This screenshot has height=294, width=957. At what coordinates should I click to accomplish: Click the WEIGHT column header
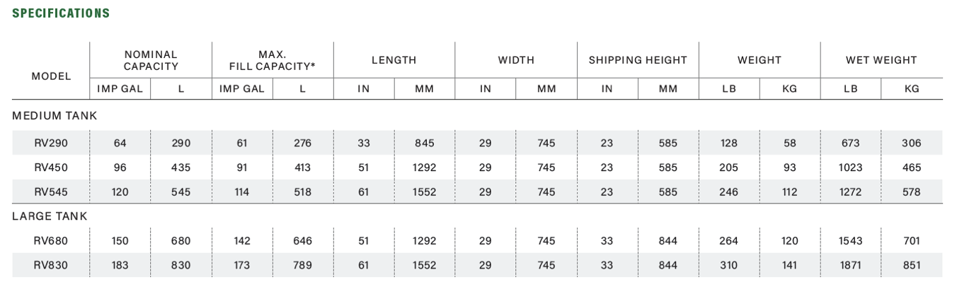[x=759, y=60]
